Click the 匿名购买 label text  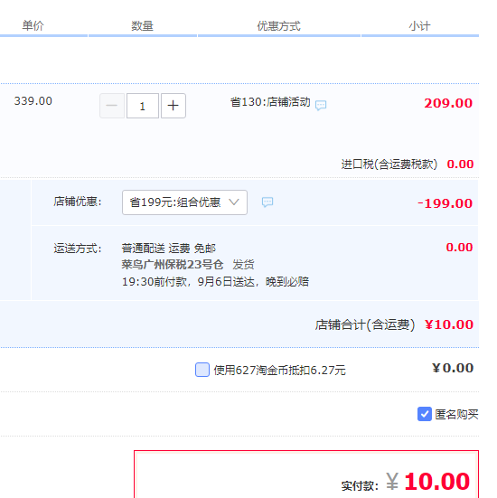456,415
